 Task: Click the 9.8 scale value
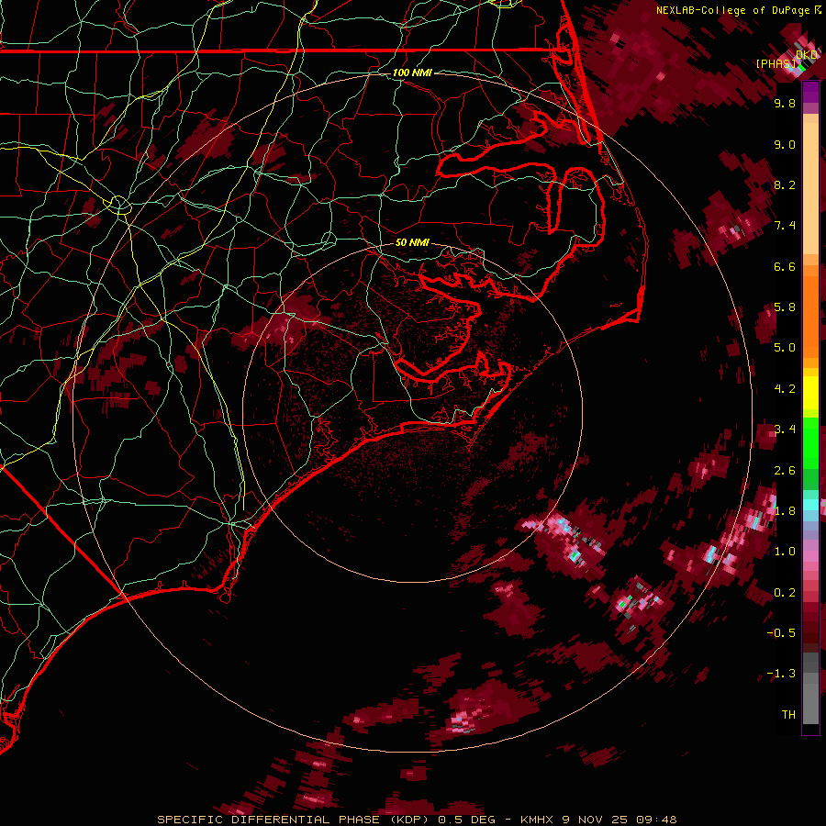pos(785,103)
